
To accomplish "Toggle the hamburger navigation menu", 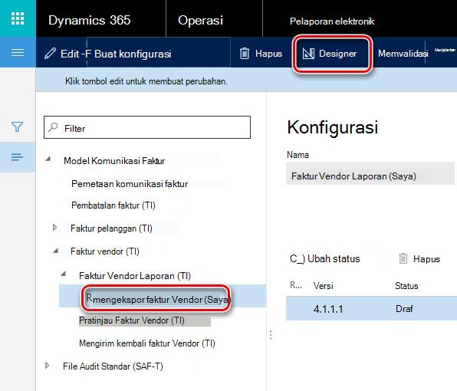I will coord(18,53).
